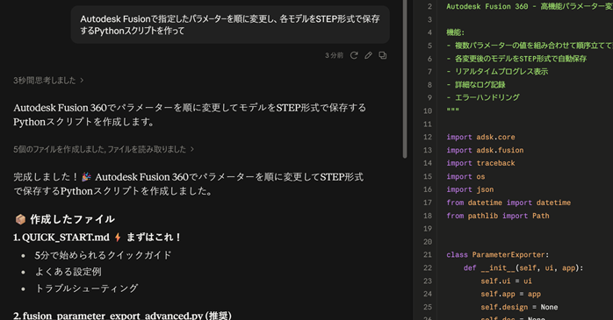
Task: Click code line "import traceback"
Action: pos(480,163)
